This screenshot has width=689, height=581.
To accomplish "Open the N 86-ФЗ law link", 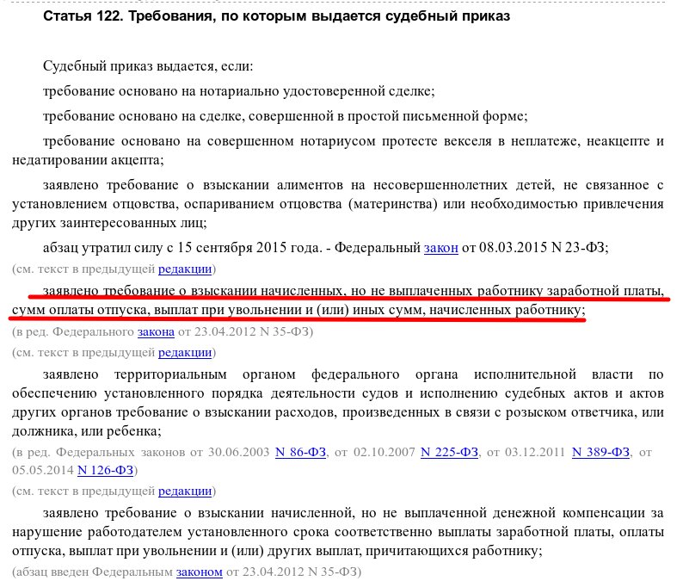I will tap(300, 452).
